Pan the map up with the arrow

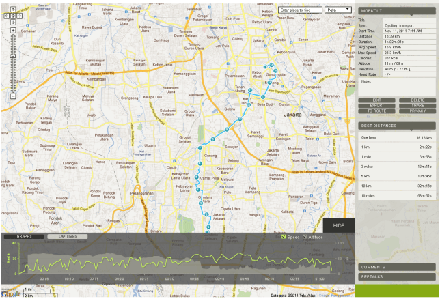[13, 10]
